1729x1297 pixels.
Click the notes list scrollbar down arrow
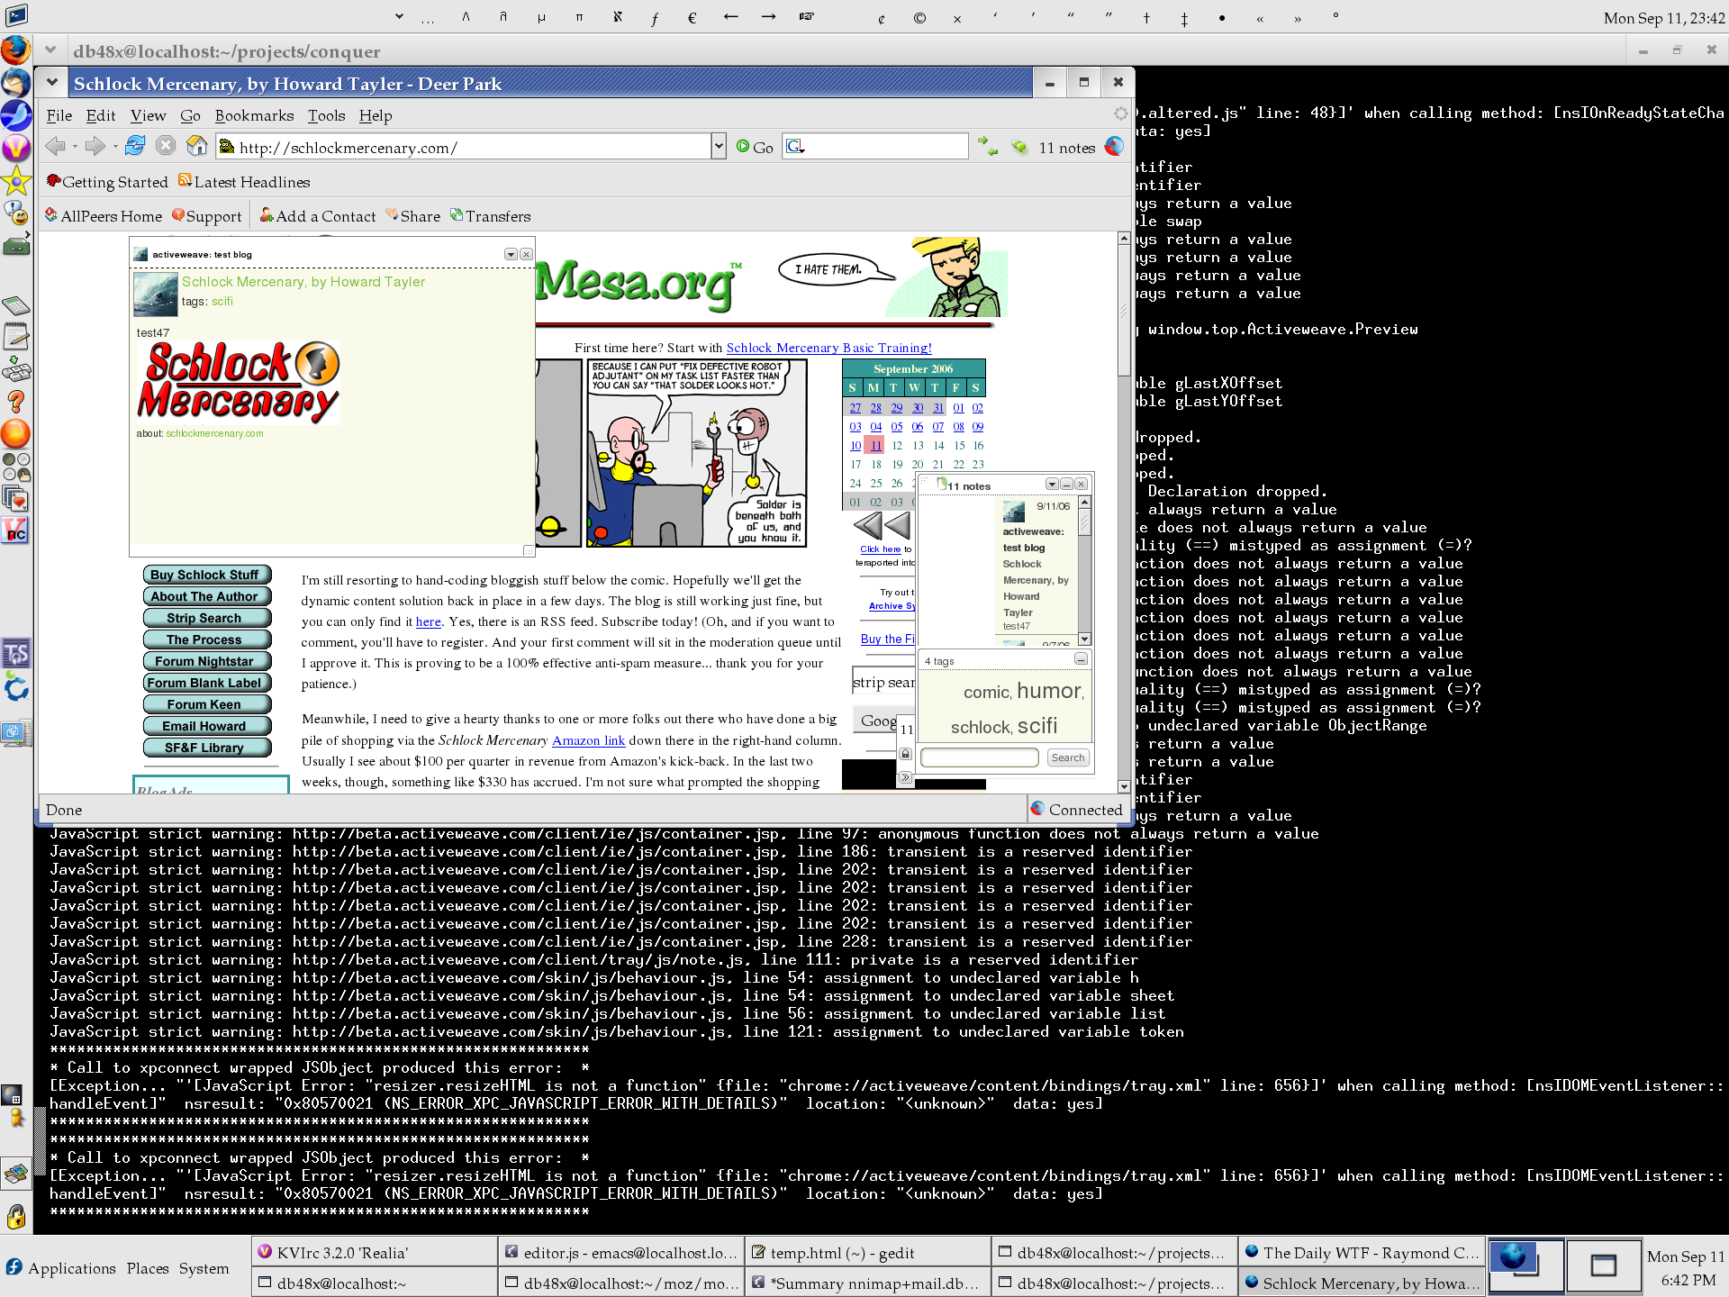[x=1084, y=639]
